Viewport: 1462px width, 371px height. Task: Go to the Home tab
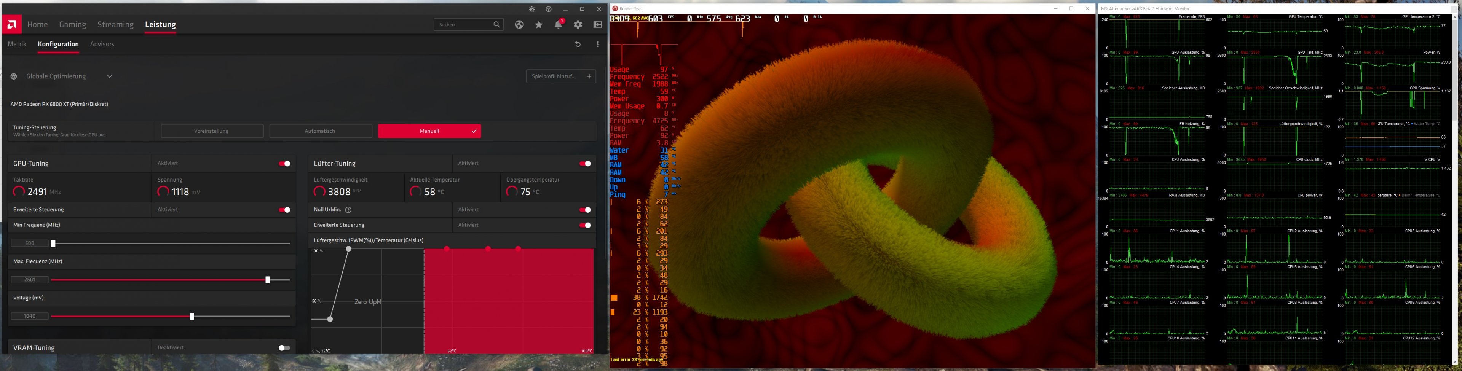pos(37,24)
